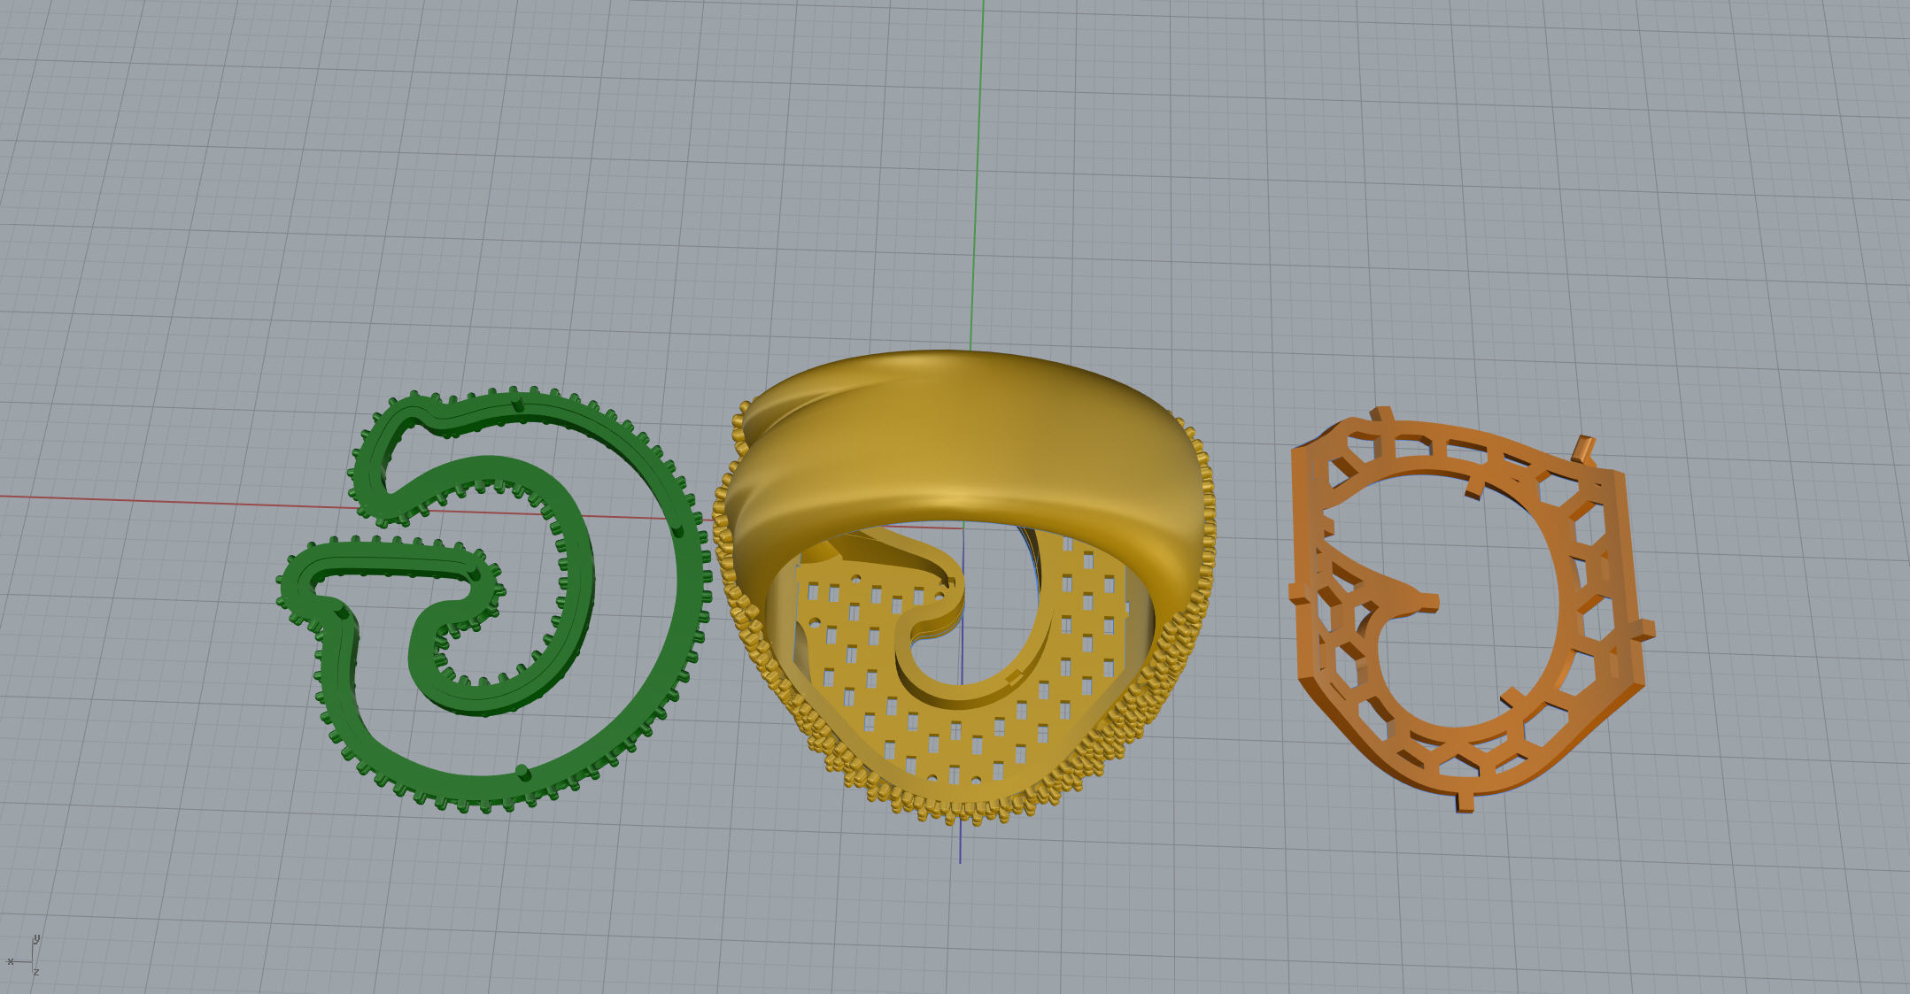
Task: Click the small peg atop green ring
Action: click(519, 405)
